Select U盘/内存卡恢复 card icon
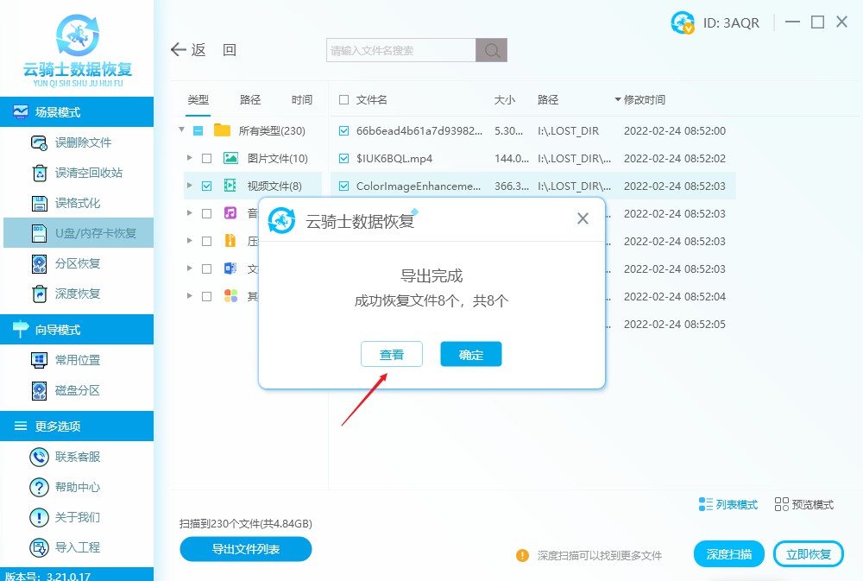 (40, 233)
